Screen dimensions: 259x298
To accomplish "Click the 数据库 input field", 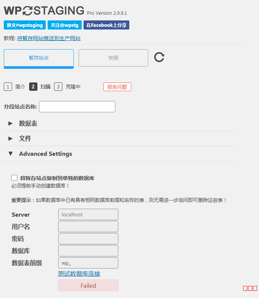I will pyautogui.click(x=88, y=251).
